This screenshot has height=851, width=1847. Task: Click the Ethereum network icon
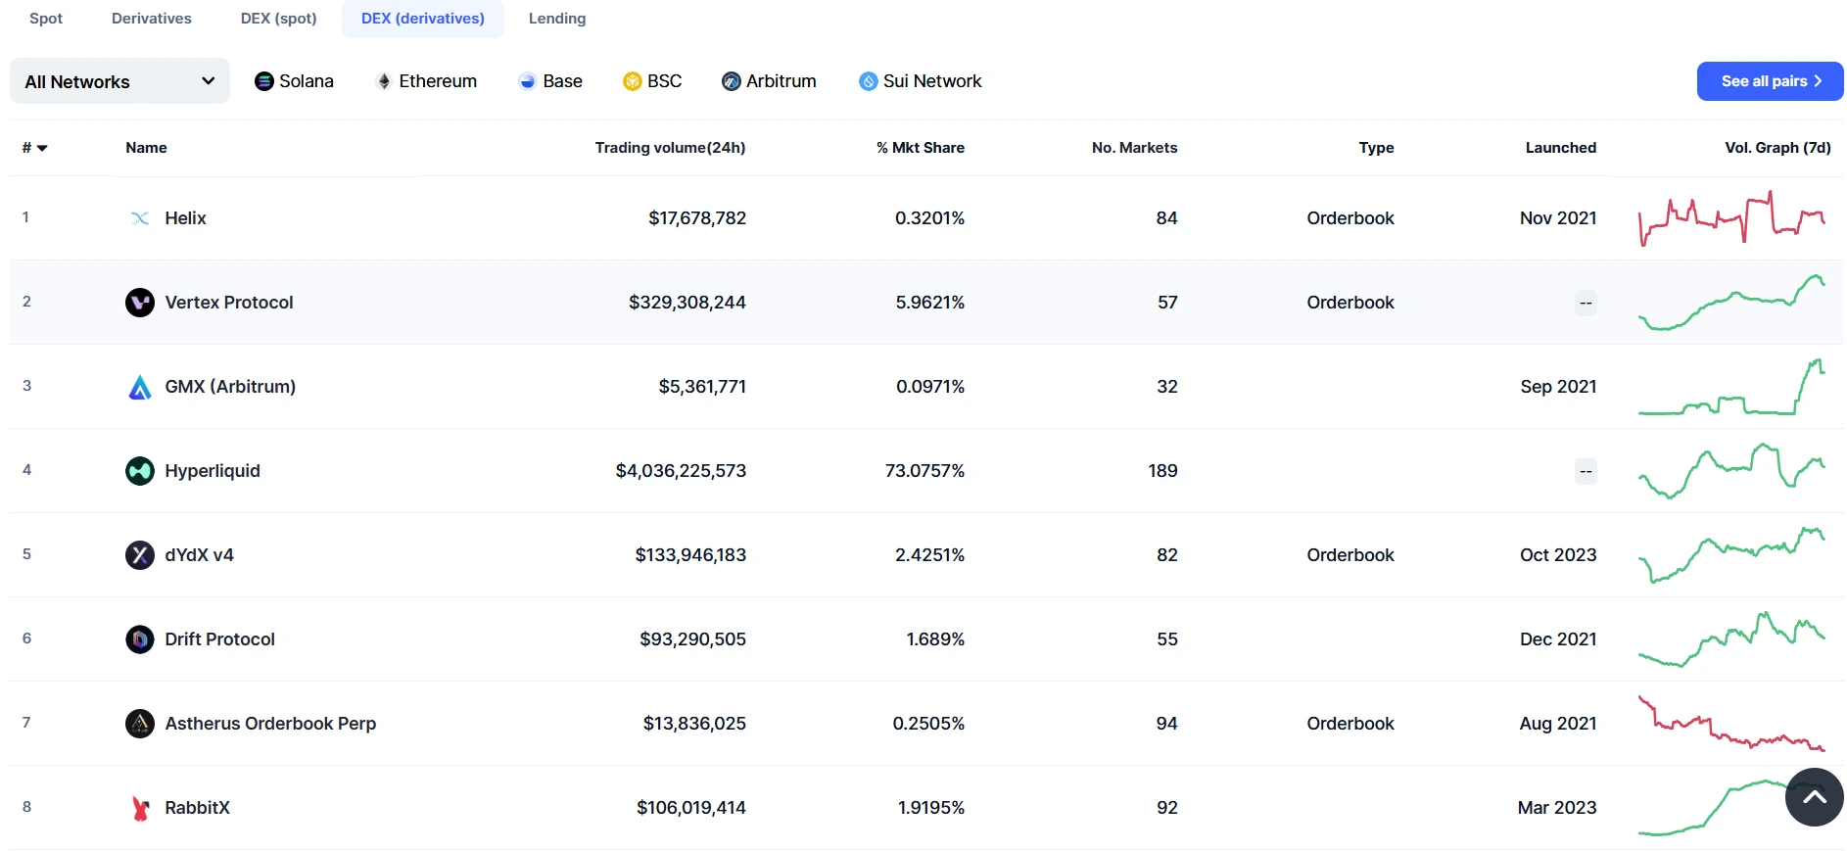point(384,81)
